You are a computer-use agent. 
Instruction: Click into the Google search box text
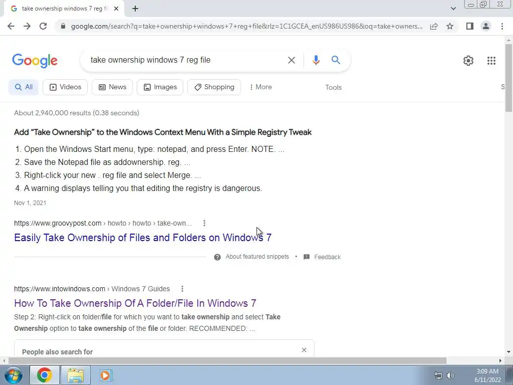(x=150, y=60)
